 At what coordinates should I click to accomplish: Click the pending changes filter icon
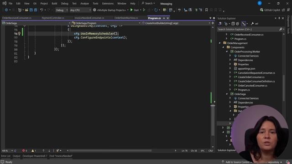pos(226,24)
